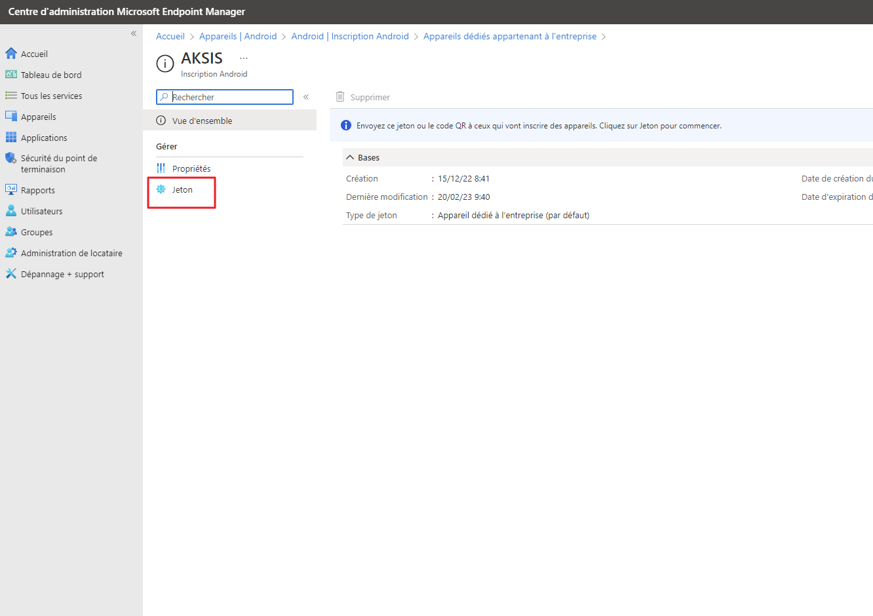The image size is (873, 616).
Task: Click the Rapports monitor icon
Action: tap(11, 189)
